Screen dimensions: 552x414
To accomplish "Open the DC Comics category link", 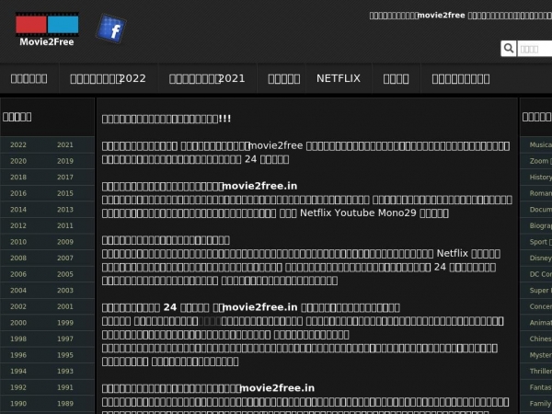I will (x=540, y=274).
